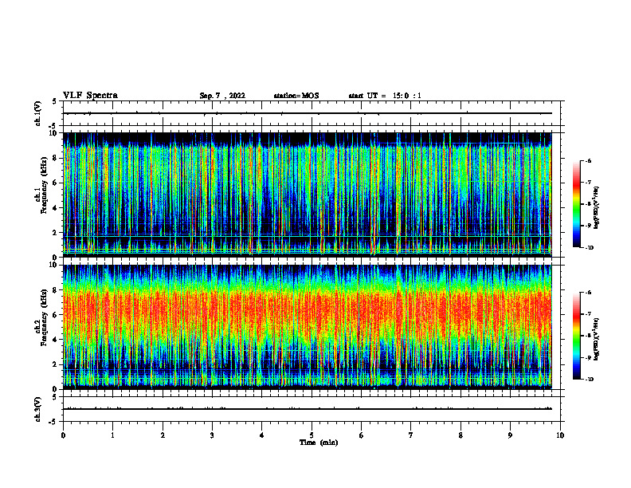Click time axis tick label "1"
Viewport: 631px width, 488px height.
pos(112,435)
